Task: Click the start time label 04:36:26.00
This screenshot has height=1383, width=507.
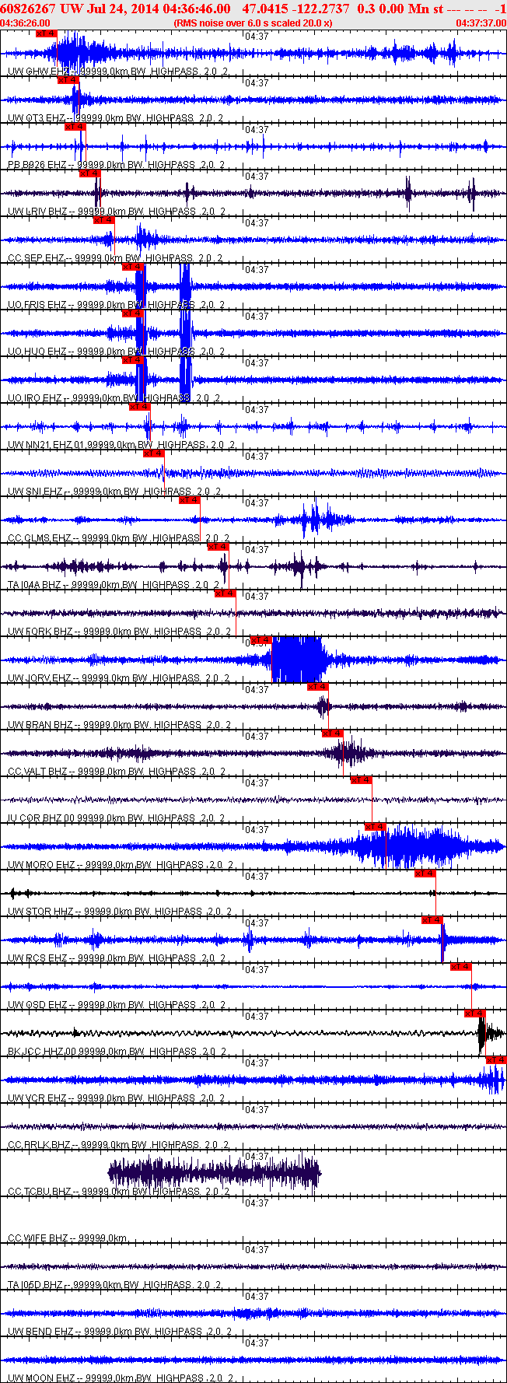Action: 26,23
